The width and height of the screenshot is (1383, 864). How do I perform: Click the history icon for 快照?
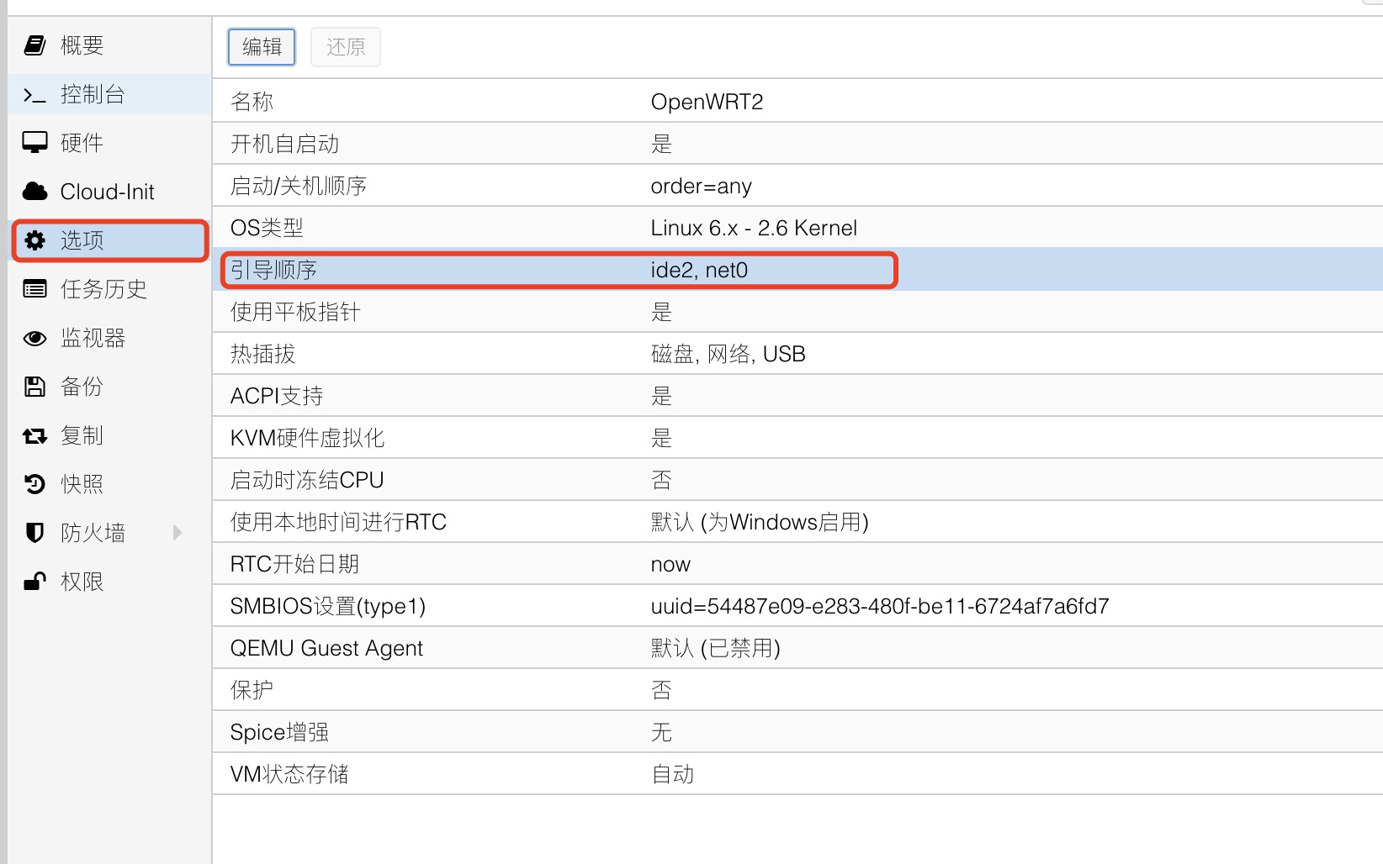pos(34,484)
